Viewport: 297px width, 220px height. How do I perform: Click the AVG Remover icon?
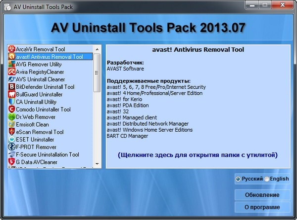point(11,64)
